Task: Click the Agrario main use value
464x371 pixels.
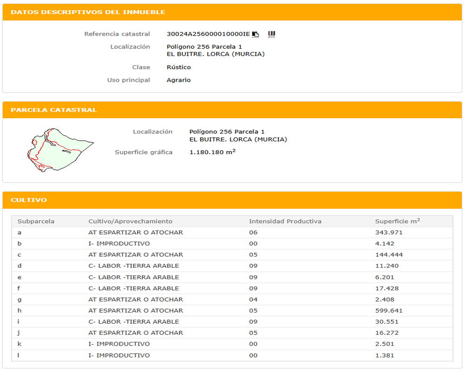Action: pos(179,80)
